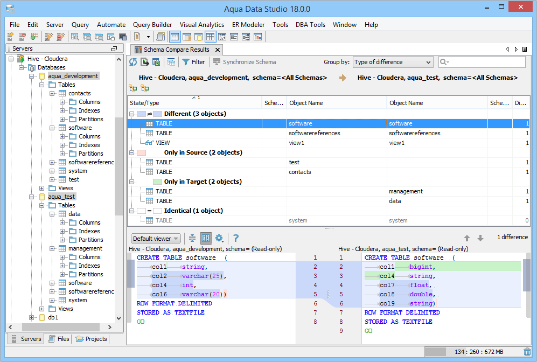Screen dimensions: 537x362
Task: Toggle the form list view toolbar icon
Action: pyautogui.click(x=234, y=37)
